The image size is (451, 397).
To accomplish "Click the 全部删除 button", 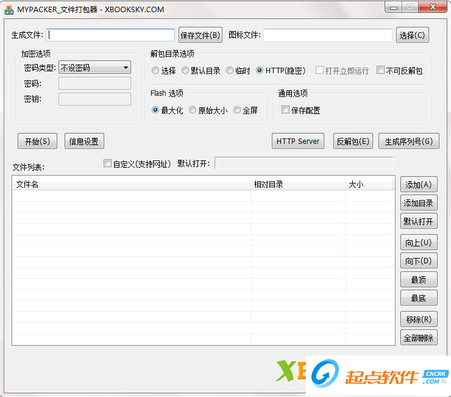I will click(419, 338).
